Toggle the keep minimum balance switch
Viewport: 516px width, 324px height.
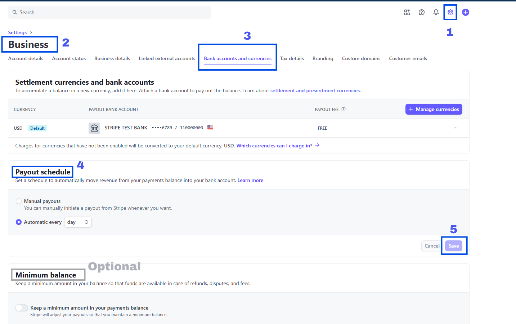click(x=22, y=308)
